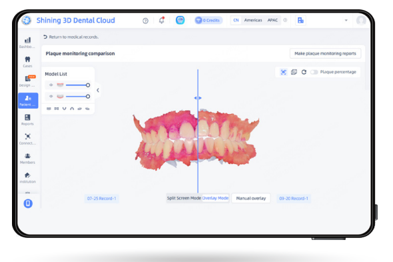The height and width of the screenshot is (262, 393).
Task: Select the V-shaped lower arch view icon
Action: pos(65,109)
